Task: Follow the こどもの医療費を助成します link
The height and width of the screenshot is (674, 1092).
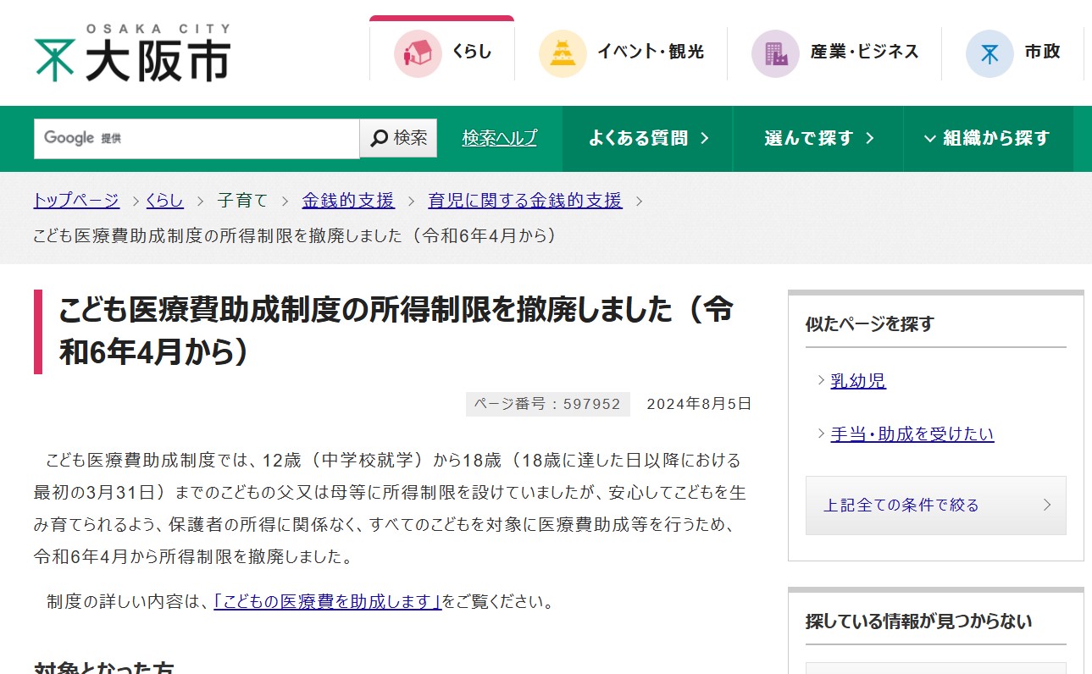Action: 327,602
